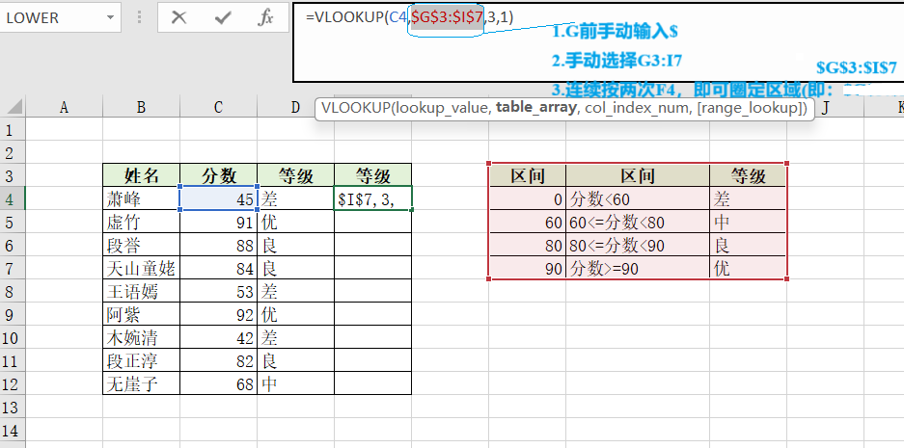Click the cell containing 萧峰
This screenshot has width=904, height=448.
pyautogui.click(x=141, y=198)
